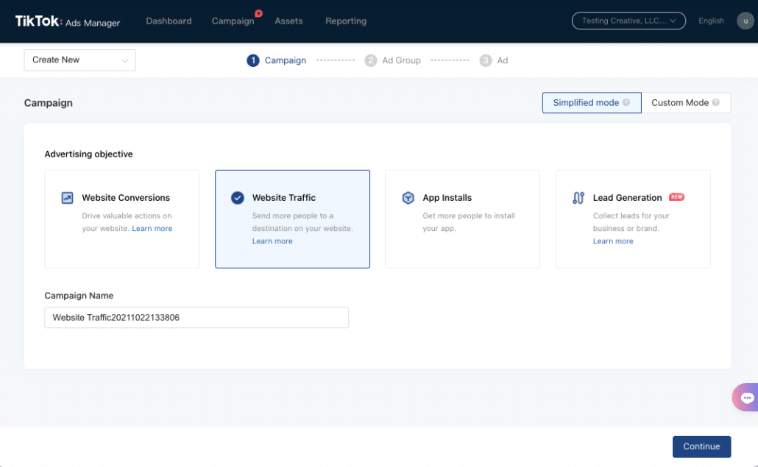Click the help icon beside Simplified mode
This screenshot has height=467, width=758.
pyautogui.click(x=626, y=102)
